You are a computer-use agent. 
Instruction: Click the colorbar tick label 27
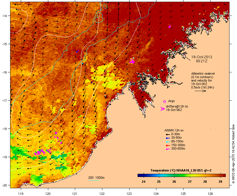point(190,182)
